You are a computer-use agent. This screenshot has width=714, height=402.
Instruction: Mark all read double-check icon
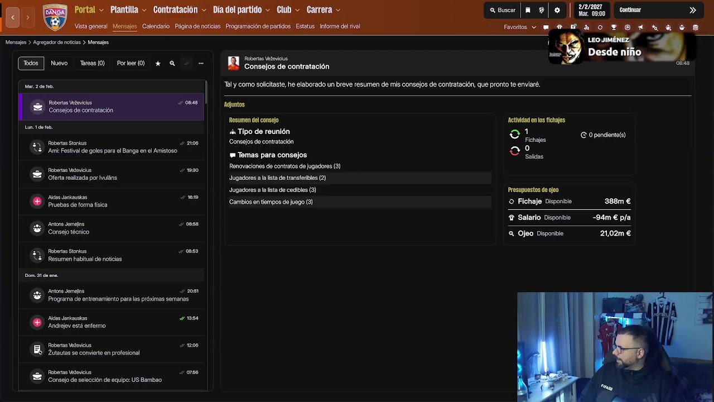coord(187,64)
